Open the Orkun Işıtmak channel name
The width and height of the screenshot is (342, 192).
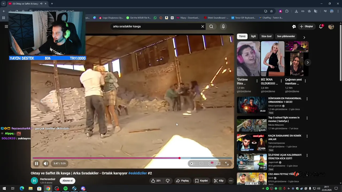click(x=274, y=106)
